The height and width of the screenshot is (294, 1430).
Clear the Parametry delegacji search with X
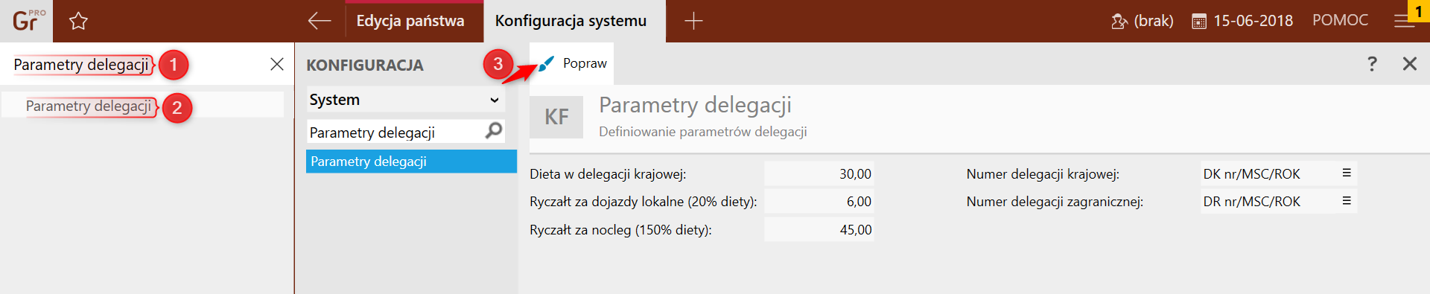point(277,64)
